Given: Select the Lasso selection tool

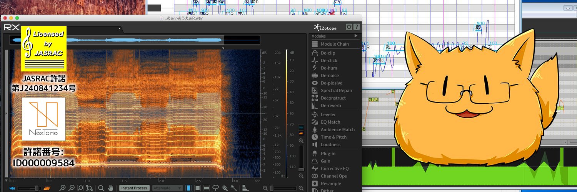Looking at the screenshot, I should point(216,188).
